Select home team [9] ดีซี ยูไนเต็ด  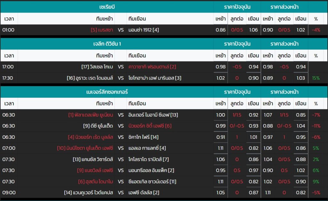[98, 126]
